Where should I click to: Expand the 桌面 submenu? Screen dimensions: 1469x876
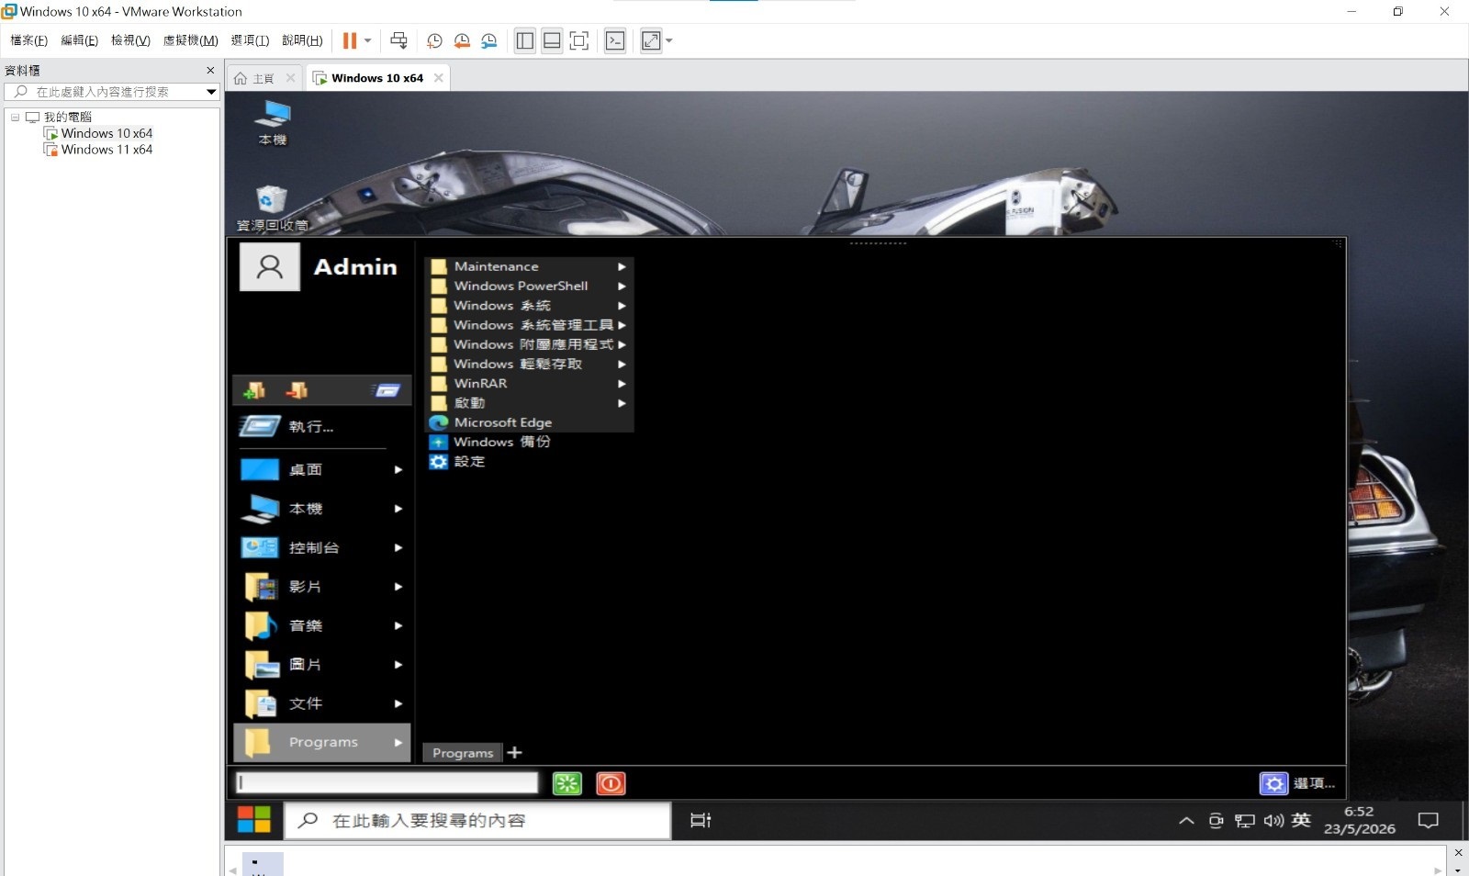point(322,469)
